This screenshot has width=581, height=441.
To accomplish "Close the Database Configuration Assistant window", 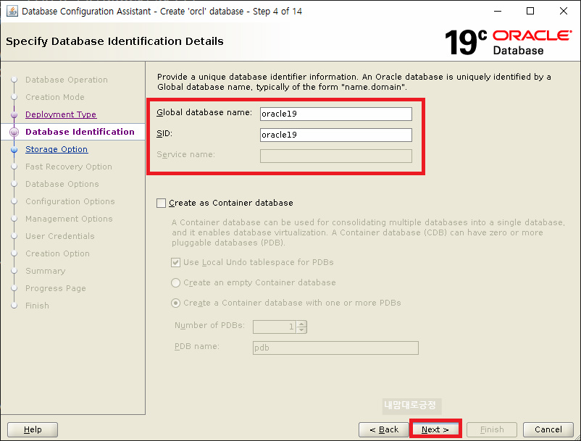I will 563,11.
